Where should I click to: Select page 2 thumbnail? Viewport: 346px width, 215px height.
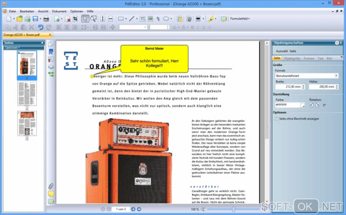click(27, 93)
